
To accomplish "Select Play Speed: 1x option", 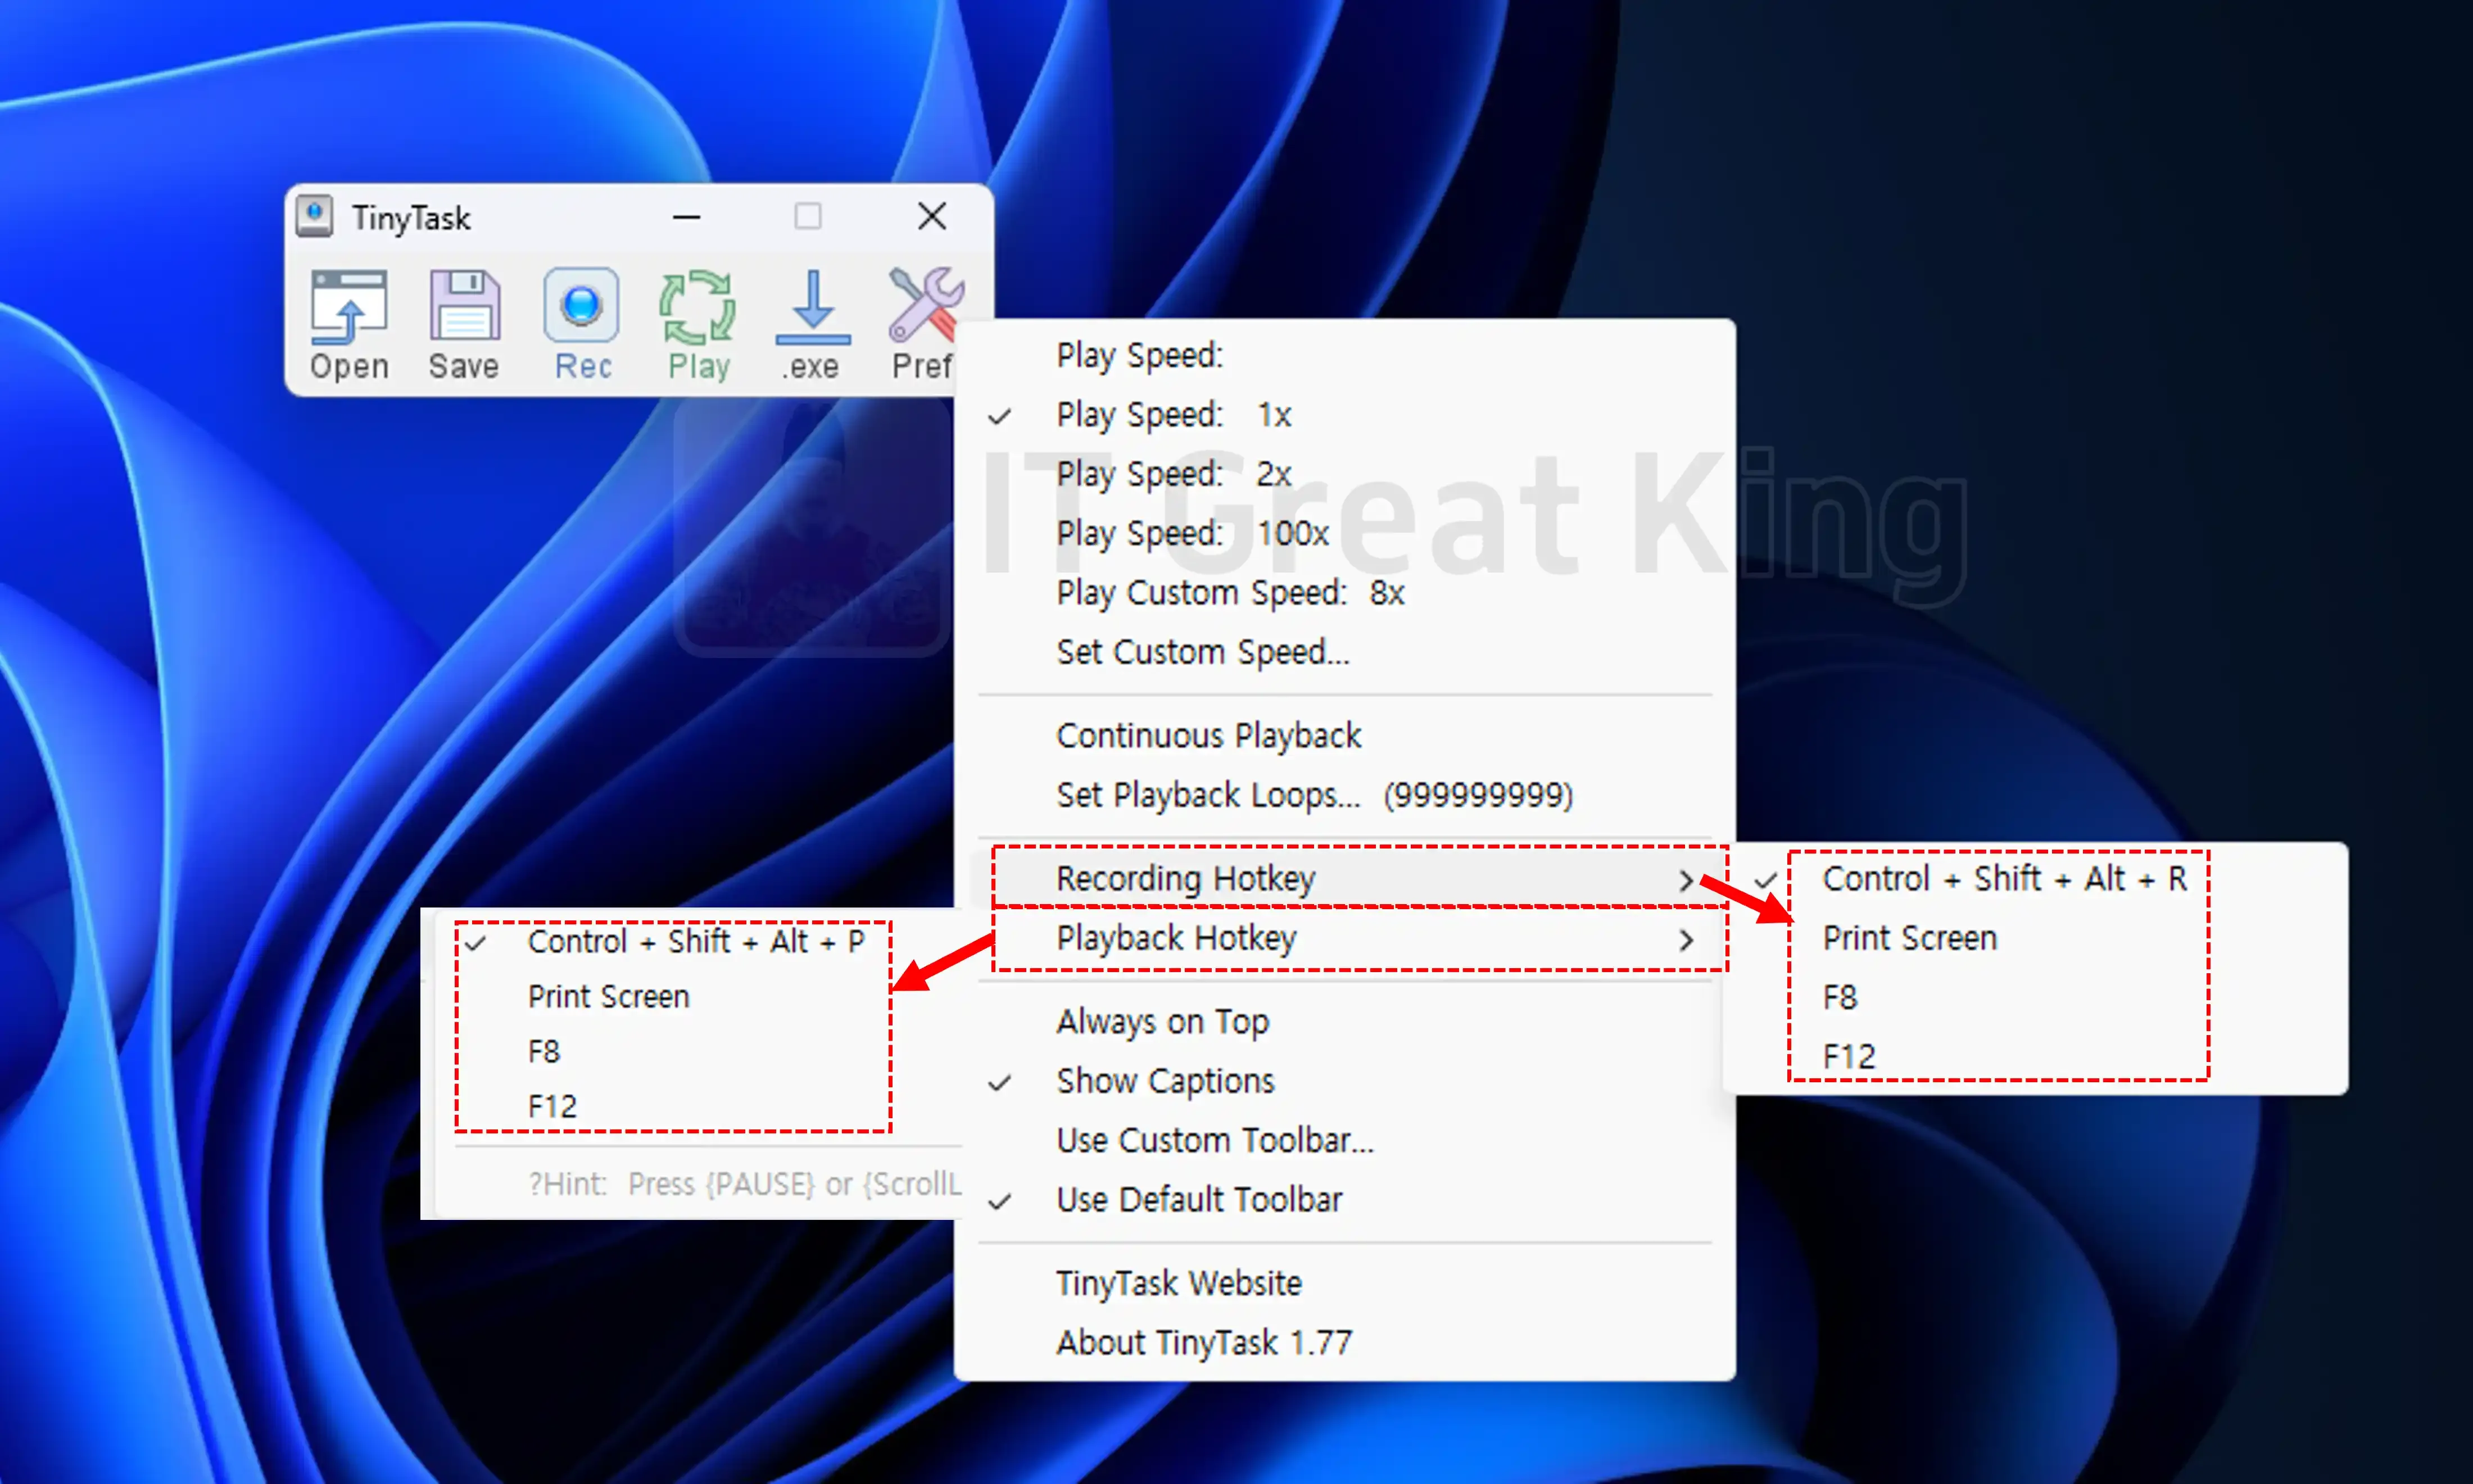I will point(1344,414).
